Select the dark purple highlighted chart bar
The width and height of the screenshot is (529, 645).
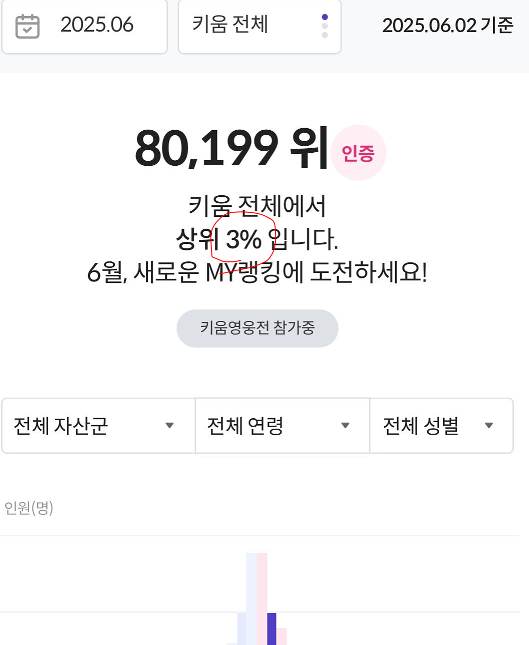click(271, 629)
